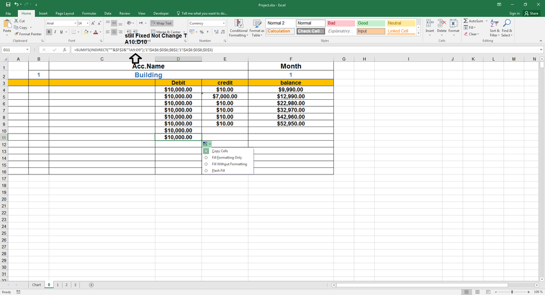Open the Developer ribbon tab
Viewport: 545px width, 295px height.
[x=161, y=13]
